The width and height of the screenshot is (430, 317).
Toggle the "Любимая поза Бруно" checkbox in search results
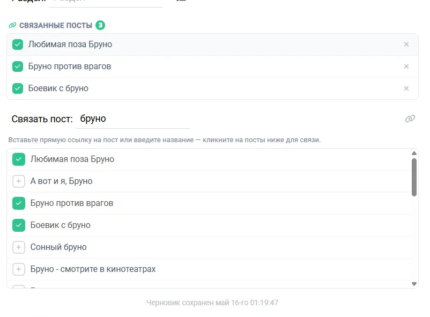click(x=19, y=159)
